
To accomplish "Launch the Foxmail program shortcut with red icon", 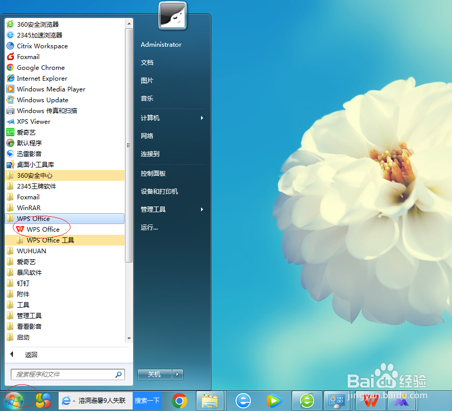I will (65, 57).
